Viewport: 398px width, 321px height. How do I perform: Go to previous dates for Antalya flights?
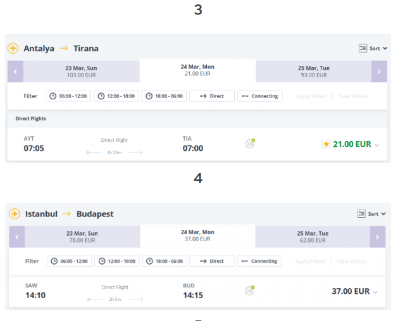click(15, 72)
